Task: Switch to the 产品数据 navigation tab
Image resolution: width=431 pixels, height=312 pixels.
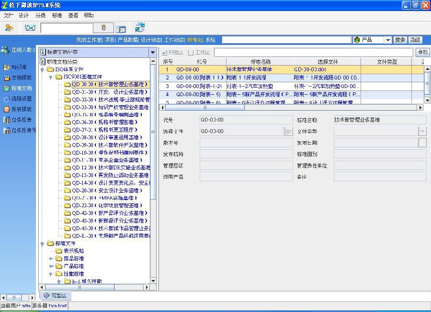Action: [128, 40]
